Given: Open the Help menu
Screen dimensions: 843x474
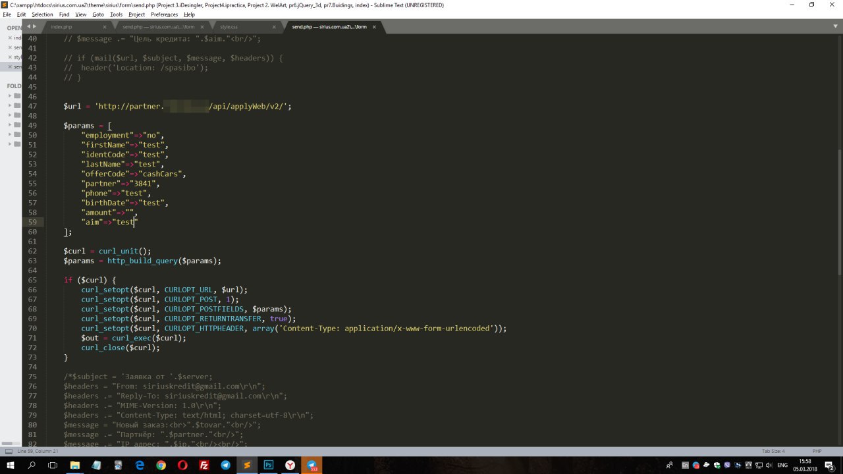Looking at the screenshot, I should (x=190, y=14).
